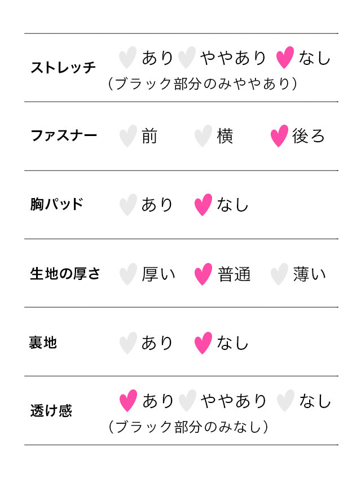Choose the gray heart for 生地の厚さ 薄い
The height and width of the screenshot is (482, 361).
(x=279, y=274)
